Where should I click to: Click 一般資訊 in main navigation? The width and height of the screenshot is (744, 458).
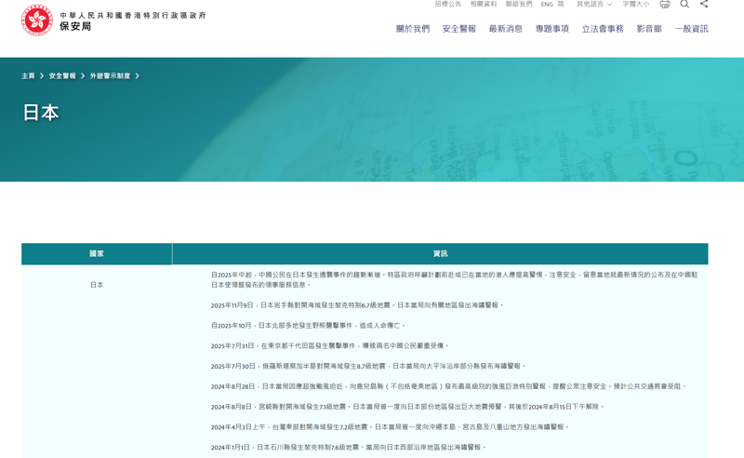691,29
